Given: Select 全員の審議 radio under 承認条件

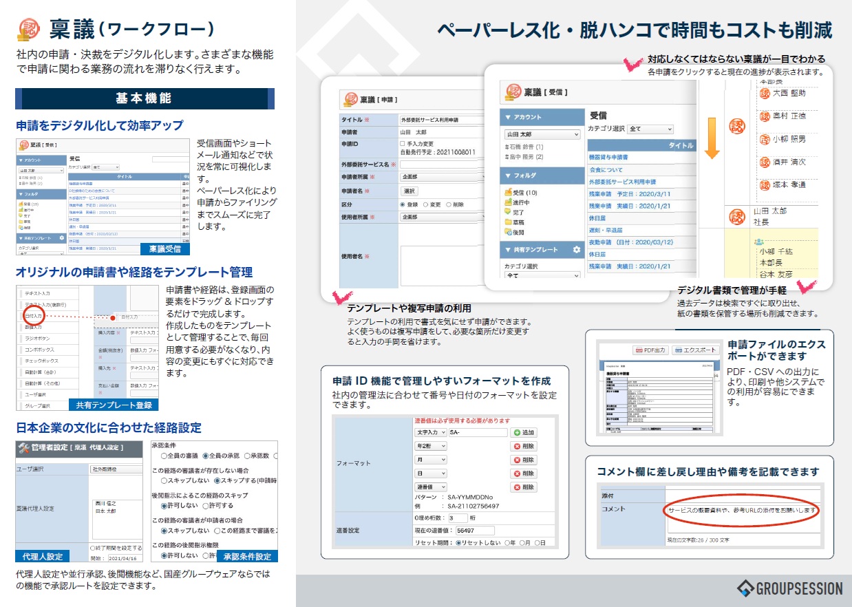Looking at the screenshot, I should click(x=164, y=456).
